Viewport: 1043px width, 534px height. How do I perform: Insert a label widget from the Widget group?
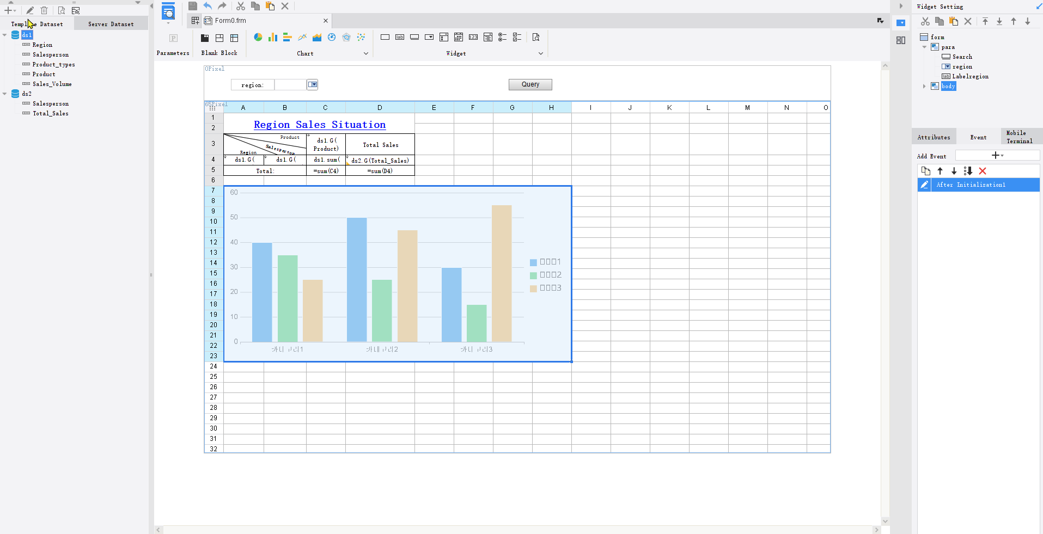tap(400, 37)
